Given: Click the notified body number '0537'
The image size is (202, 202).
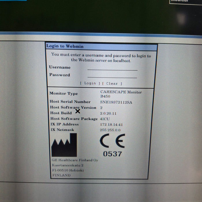Looking at the screenshot, I should tap(113, 154).
